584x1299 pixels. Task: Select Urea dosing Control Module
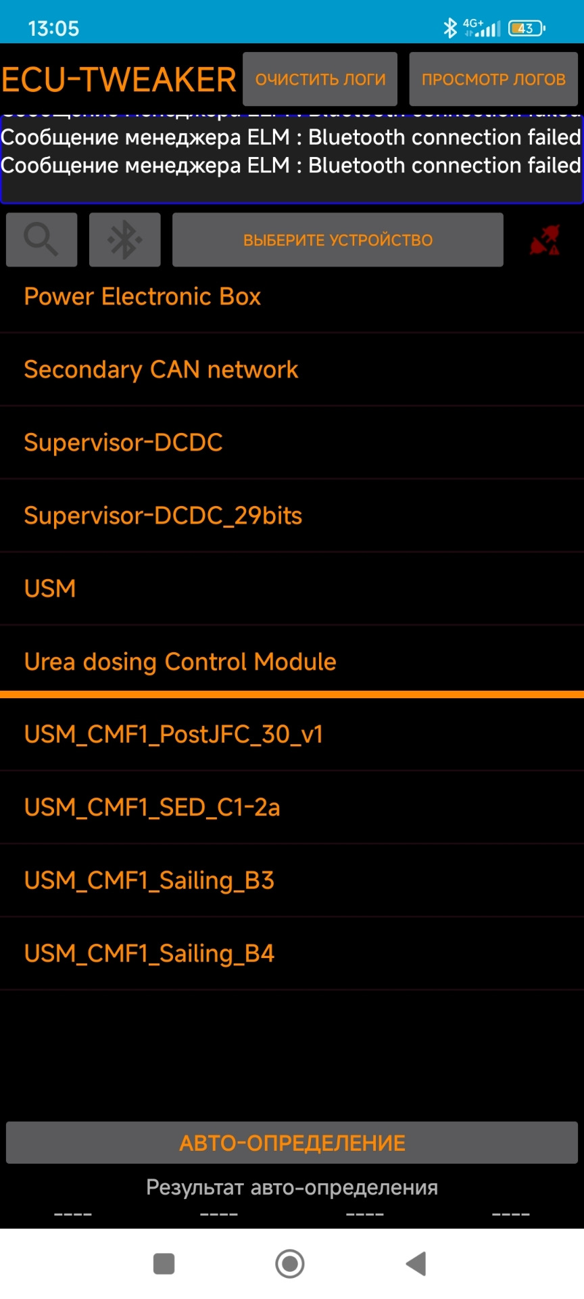point(292,662)
